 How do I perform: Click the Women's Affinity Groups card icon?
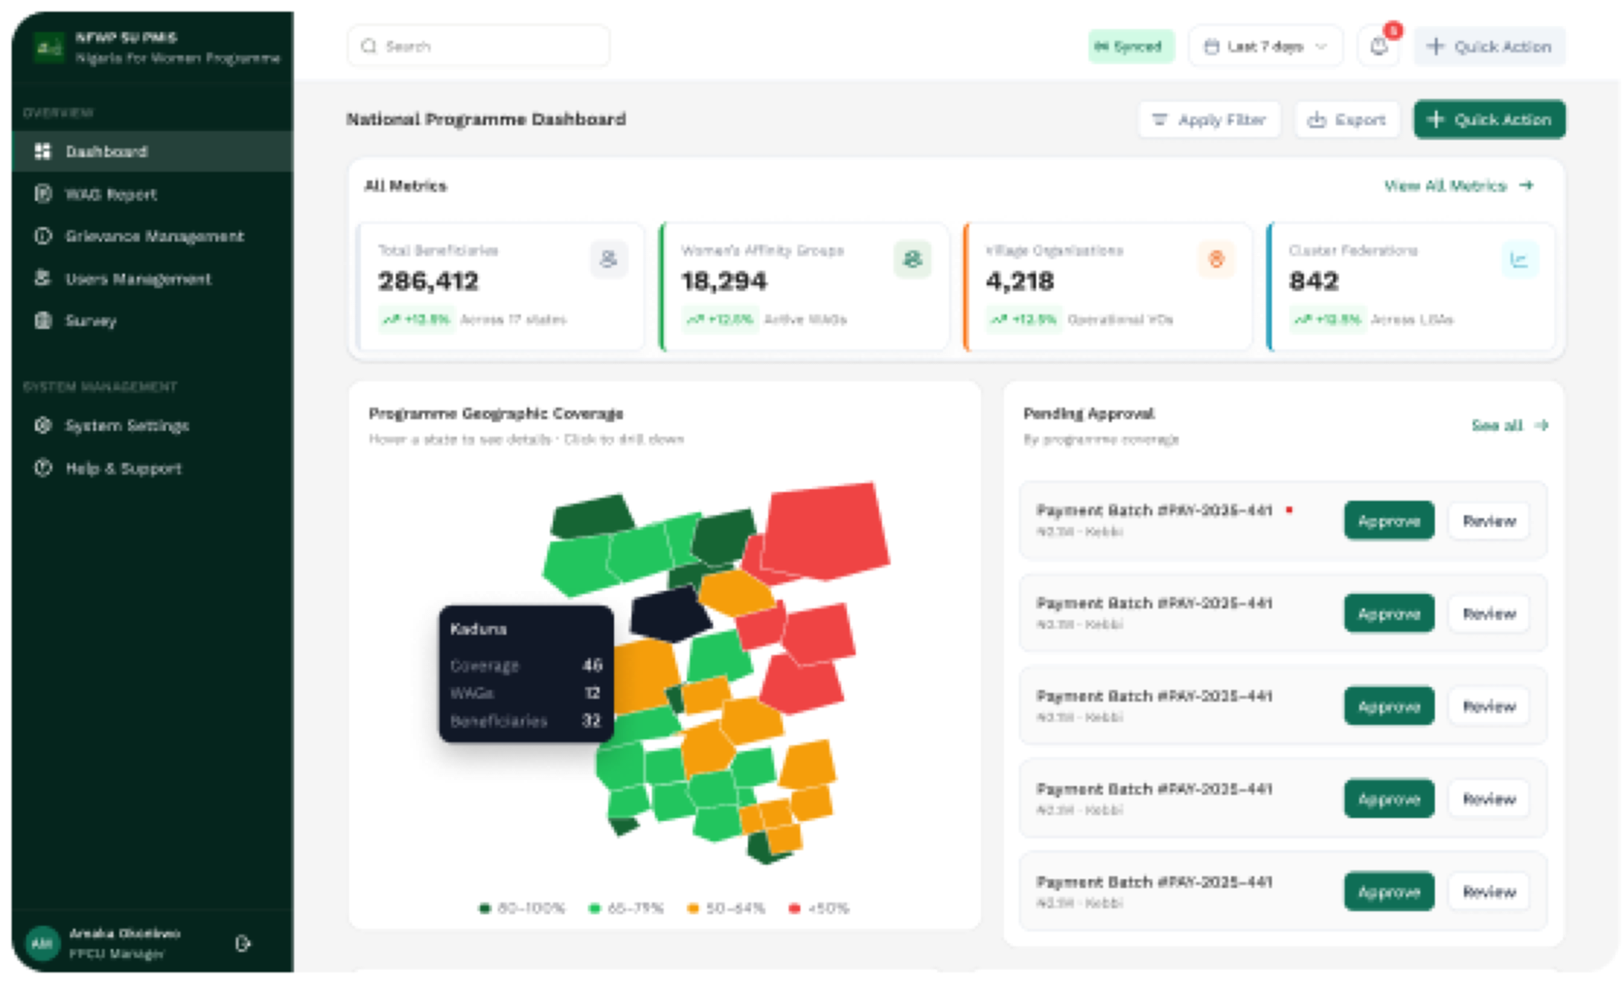pyautogui.click(x=912, y=259)
